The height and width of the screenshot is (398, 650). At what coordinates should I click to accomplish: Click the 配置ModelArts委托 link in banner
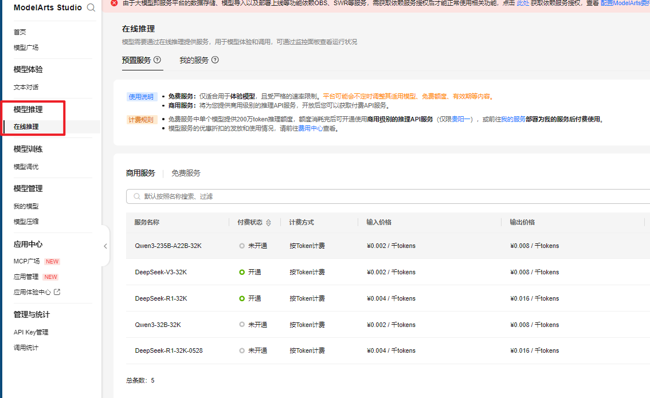point(625,3)
